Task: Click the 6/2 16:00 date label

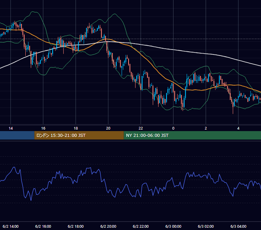Action: [x=43, y=226]
